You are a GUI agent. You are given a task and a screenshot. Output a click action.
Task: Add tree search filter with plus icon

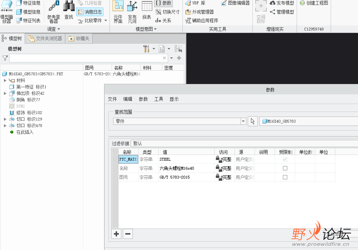coord(179,58)
